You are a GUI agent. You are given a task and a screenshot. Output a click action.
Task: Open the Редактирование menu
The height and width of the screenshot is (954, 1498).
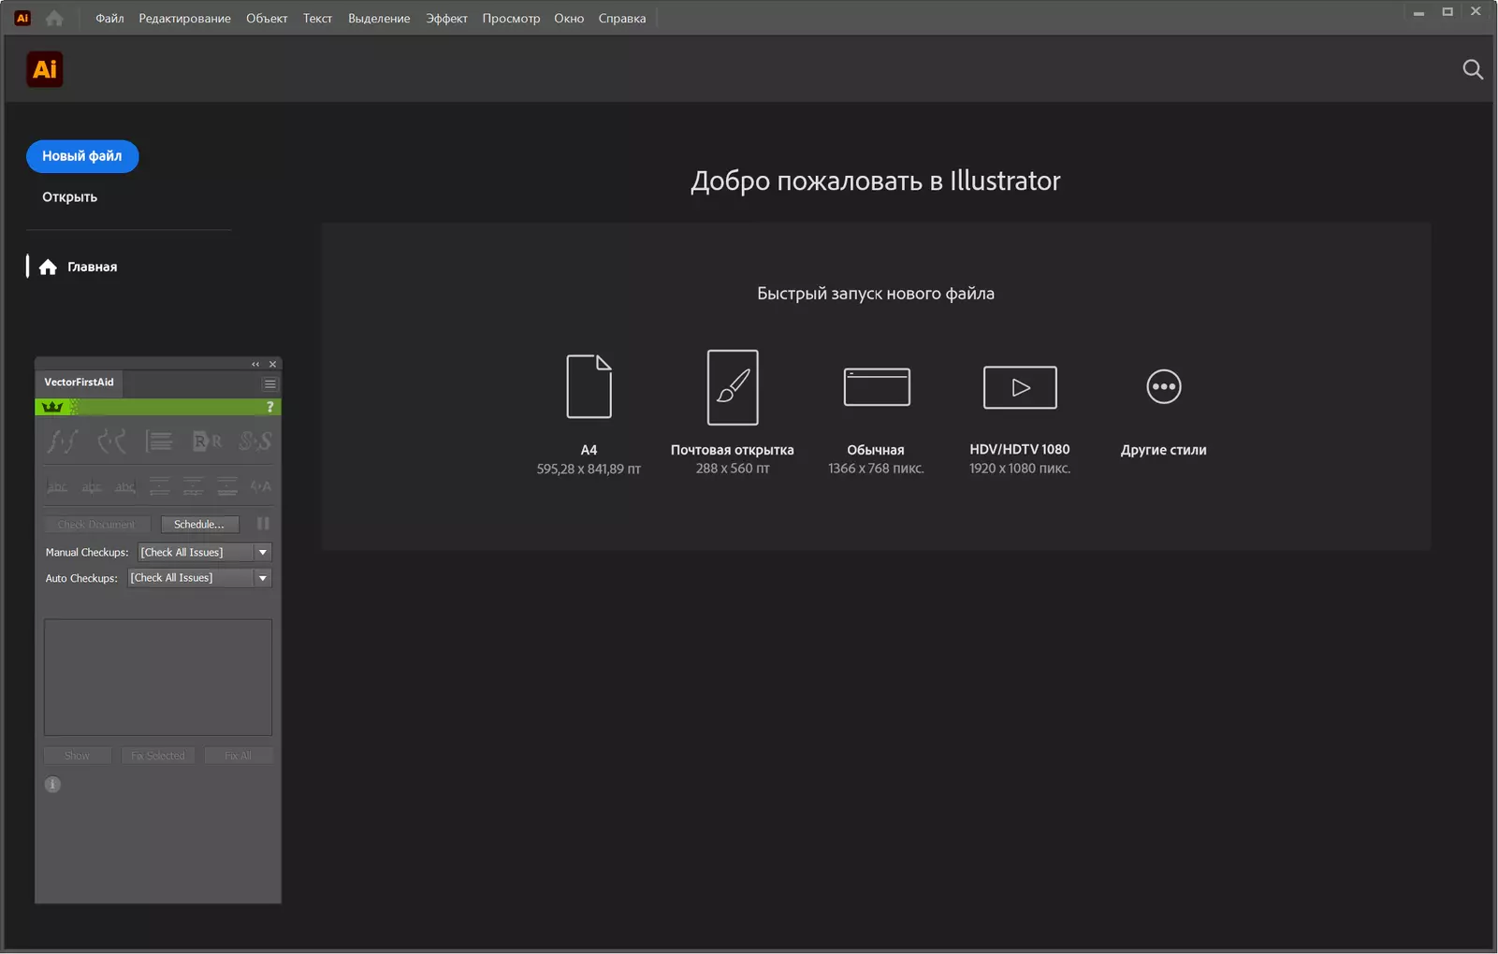point(184,18)
